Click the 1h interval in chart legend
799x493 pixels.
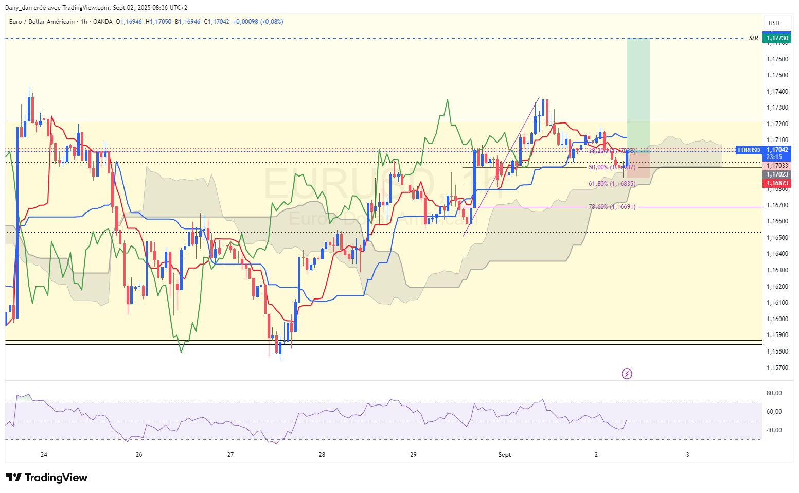(x=84, y=22)
